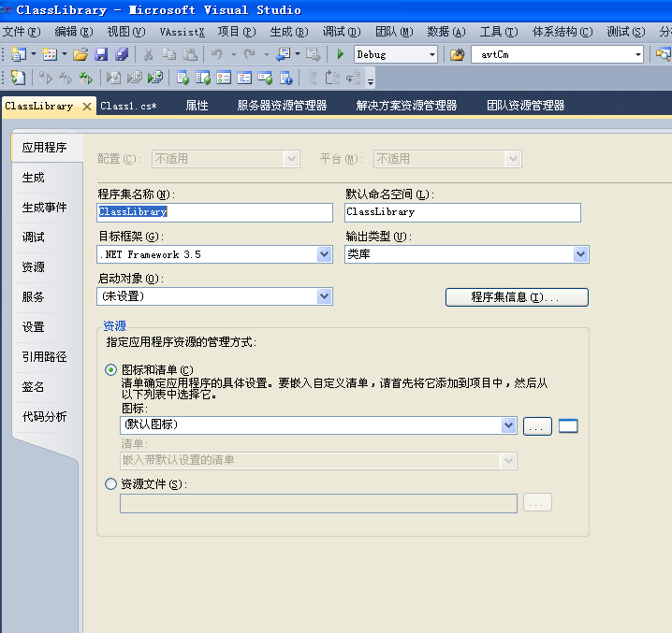Click the magnifier window icon at toolbar right
This screenshot has height=633, width=672.
(x=664, y=54)
